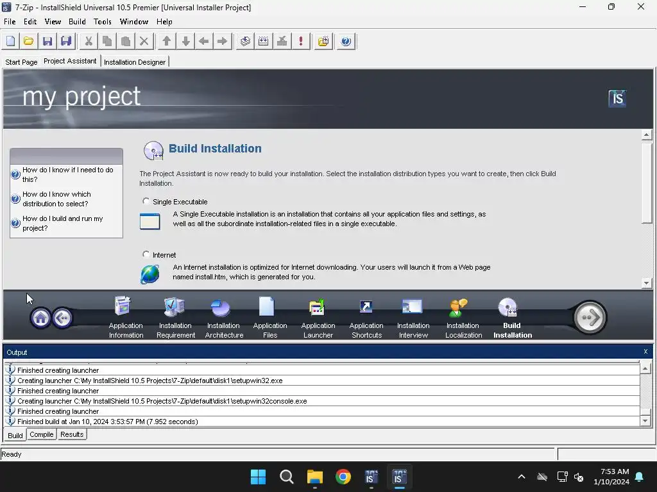The image size is (657, 492).
Task: Click the 'setupwin32.exe' launcher output line
Action: click(322, 381)
